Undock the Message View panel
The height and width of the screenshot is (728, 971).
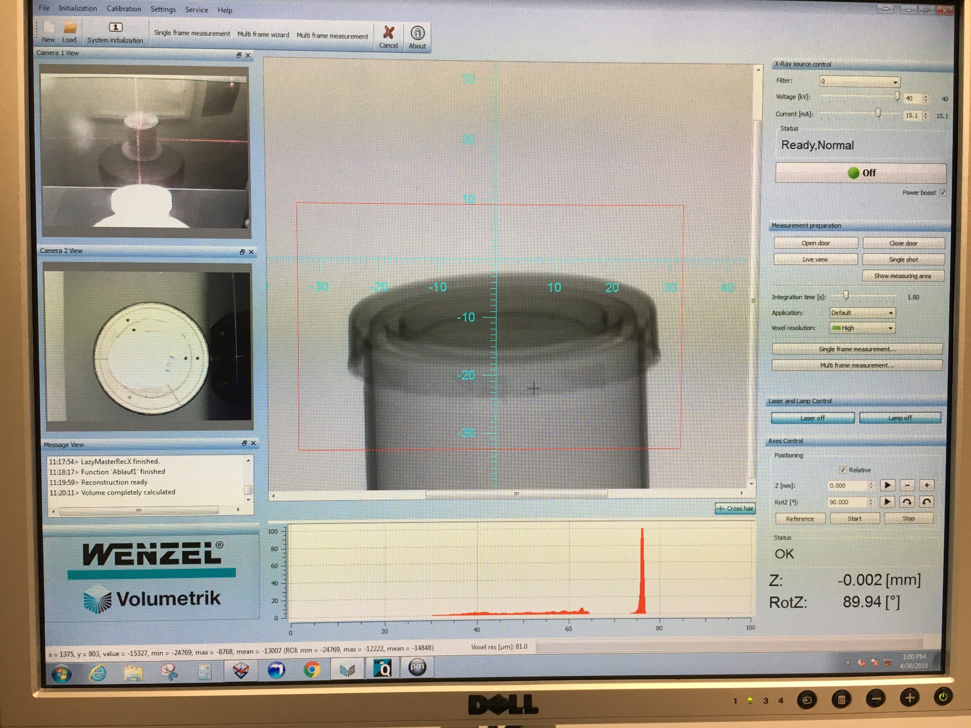pyautogui.click(x=245, y=443)
